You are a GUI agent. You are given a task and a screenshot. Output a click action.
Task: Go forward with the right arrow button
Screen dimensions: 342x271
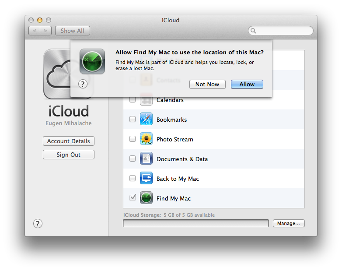point(46,31)
